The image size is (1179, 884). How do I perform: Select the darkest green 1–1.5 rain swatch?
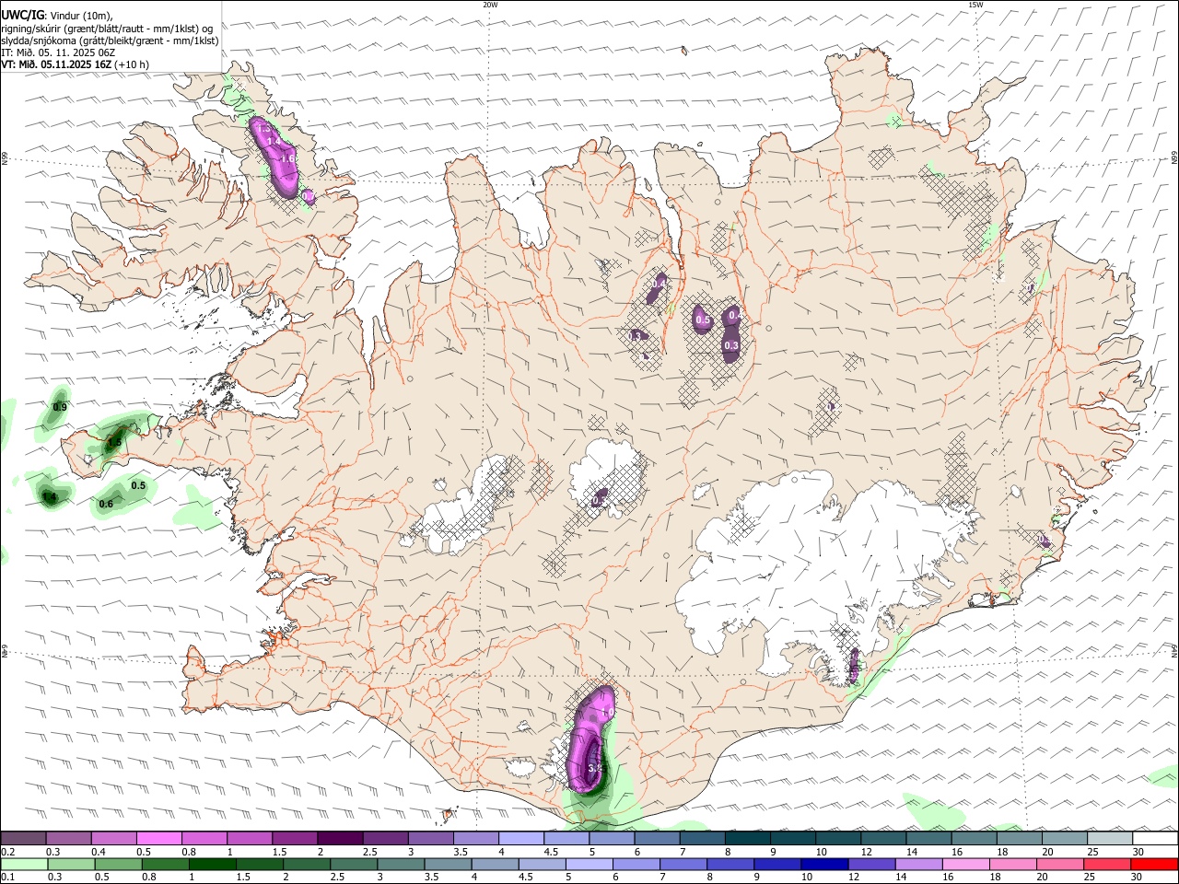coord(213,864)
